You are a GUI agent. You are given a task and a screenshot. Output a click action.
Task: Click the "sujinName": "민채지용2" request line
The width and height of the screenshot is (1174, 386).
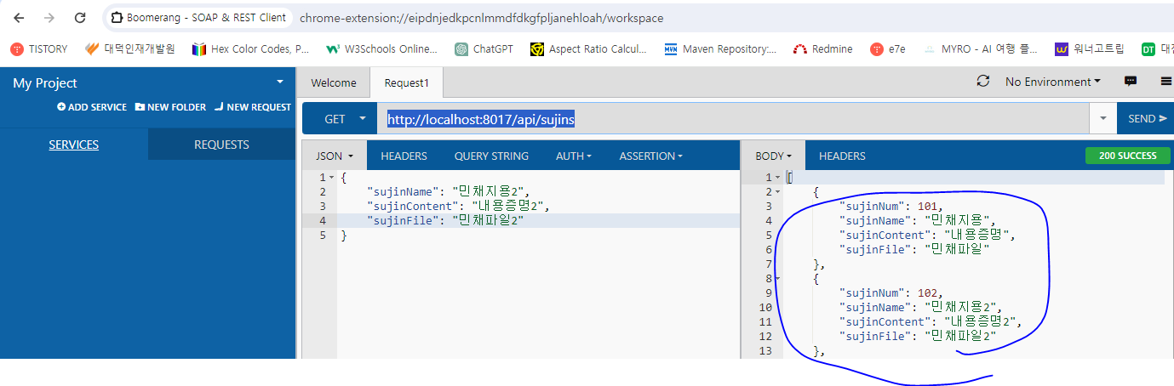coord(448,191)
